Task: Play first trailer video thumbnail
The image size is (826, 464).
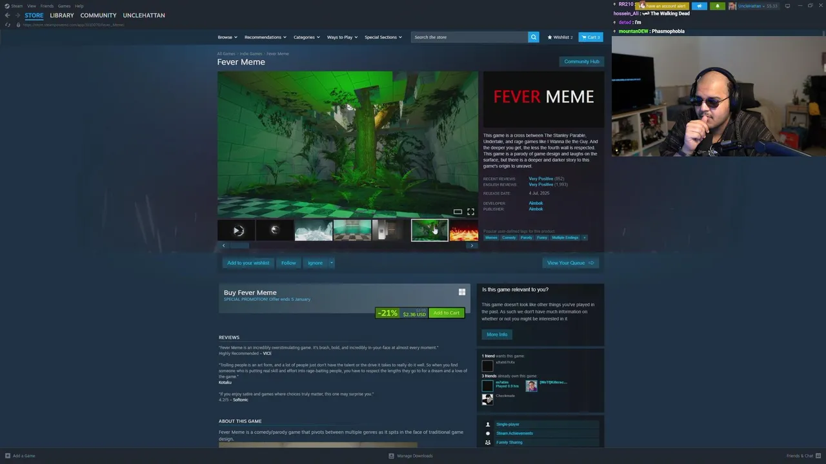Action: click(x=236, y=230)
